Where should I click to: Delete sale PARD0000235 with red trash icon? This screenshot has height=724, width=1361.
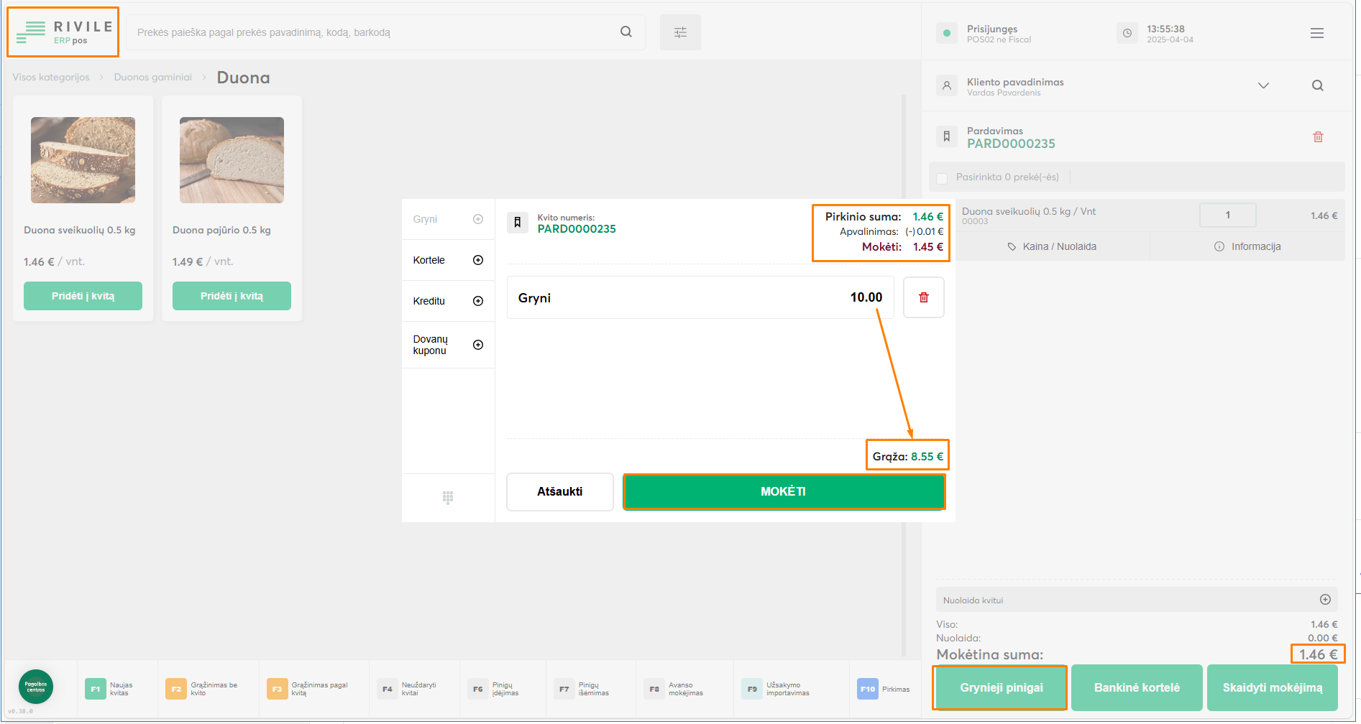(x=1318, y=137)
